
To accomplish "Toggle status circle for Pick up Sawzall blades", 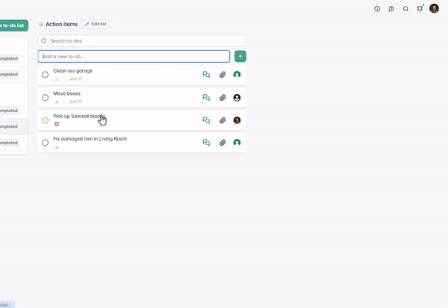I will click(46, 120).
